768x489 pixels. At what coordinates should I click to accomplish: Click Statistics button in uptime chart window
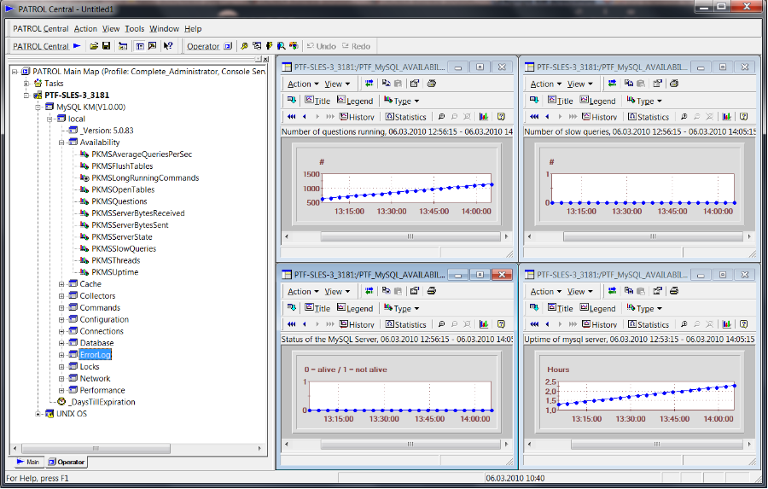tap(648, 324)
